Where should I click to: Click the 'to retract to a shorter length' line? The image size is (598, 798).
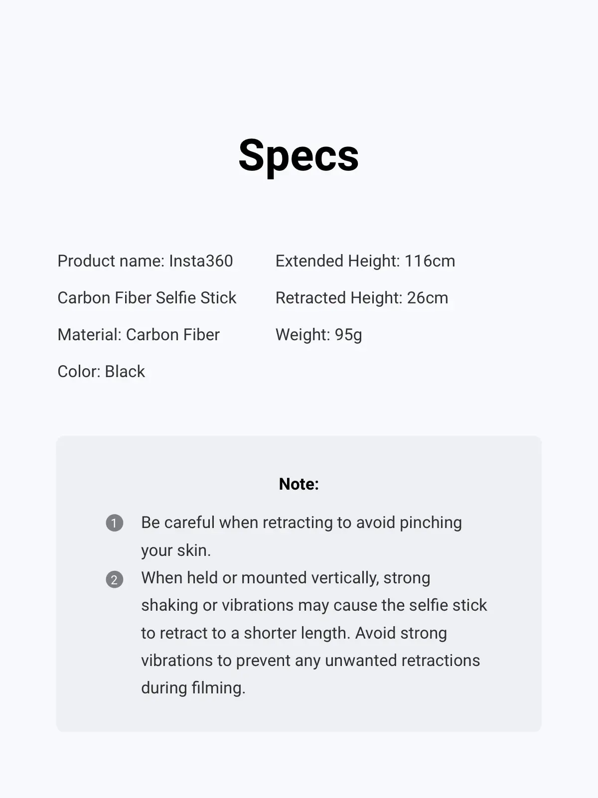coord(294,633)
